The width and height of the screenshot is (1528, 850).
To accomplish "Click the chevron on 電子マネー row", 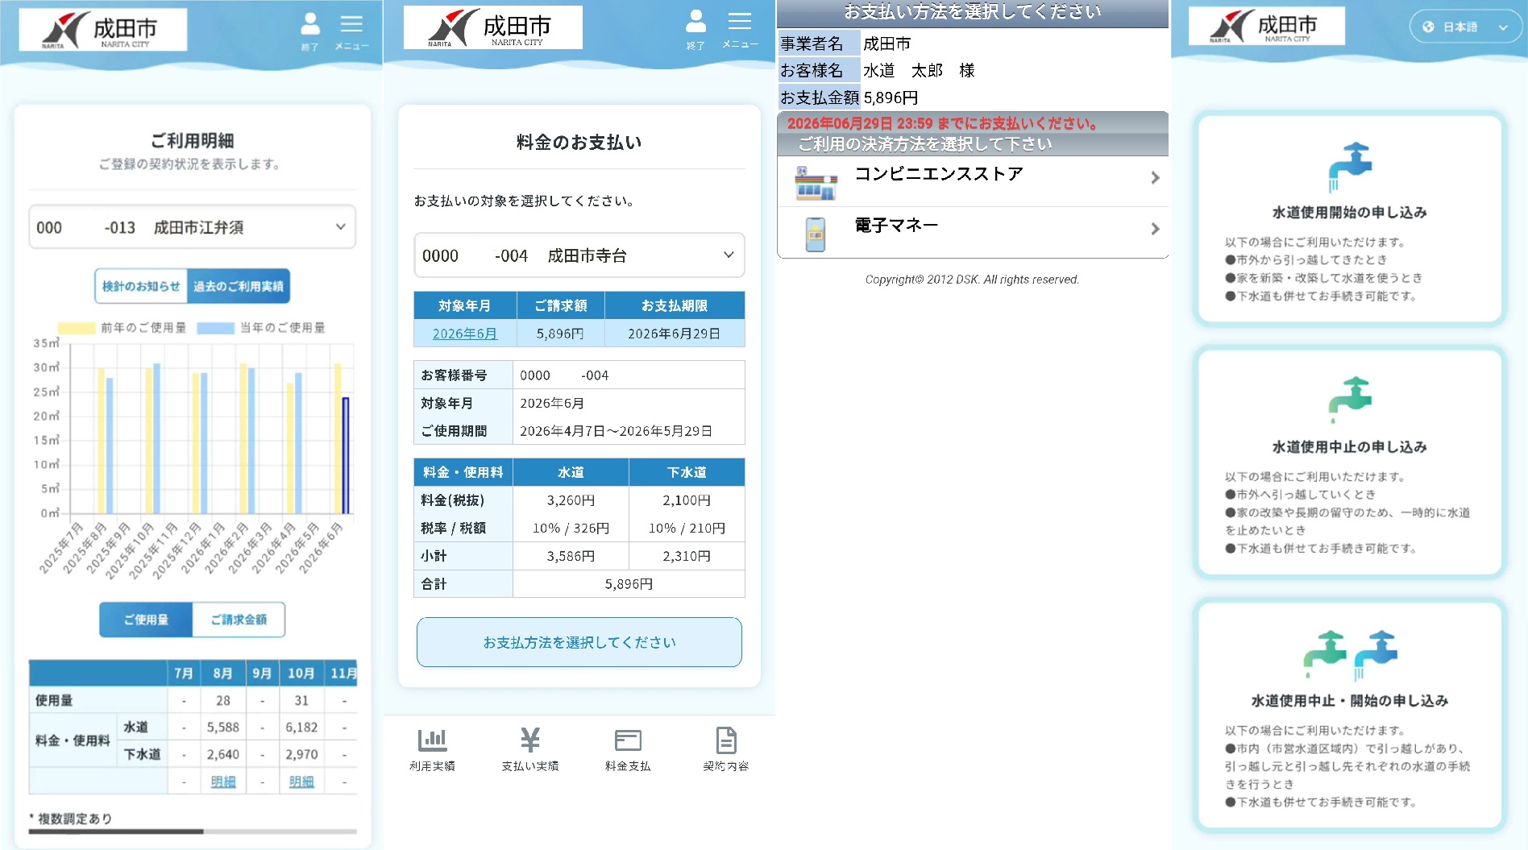I will [1155, 229].
